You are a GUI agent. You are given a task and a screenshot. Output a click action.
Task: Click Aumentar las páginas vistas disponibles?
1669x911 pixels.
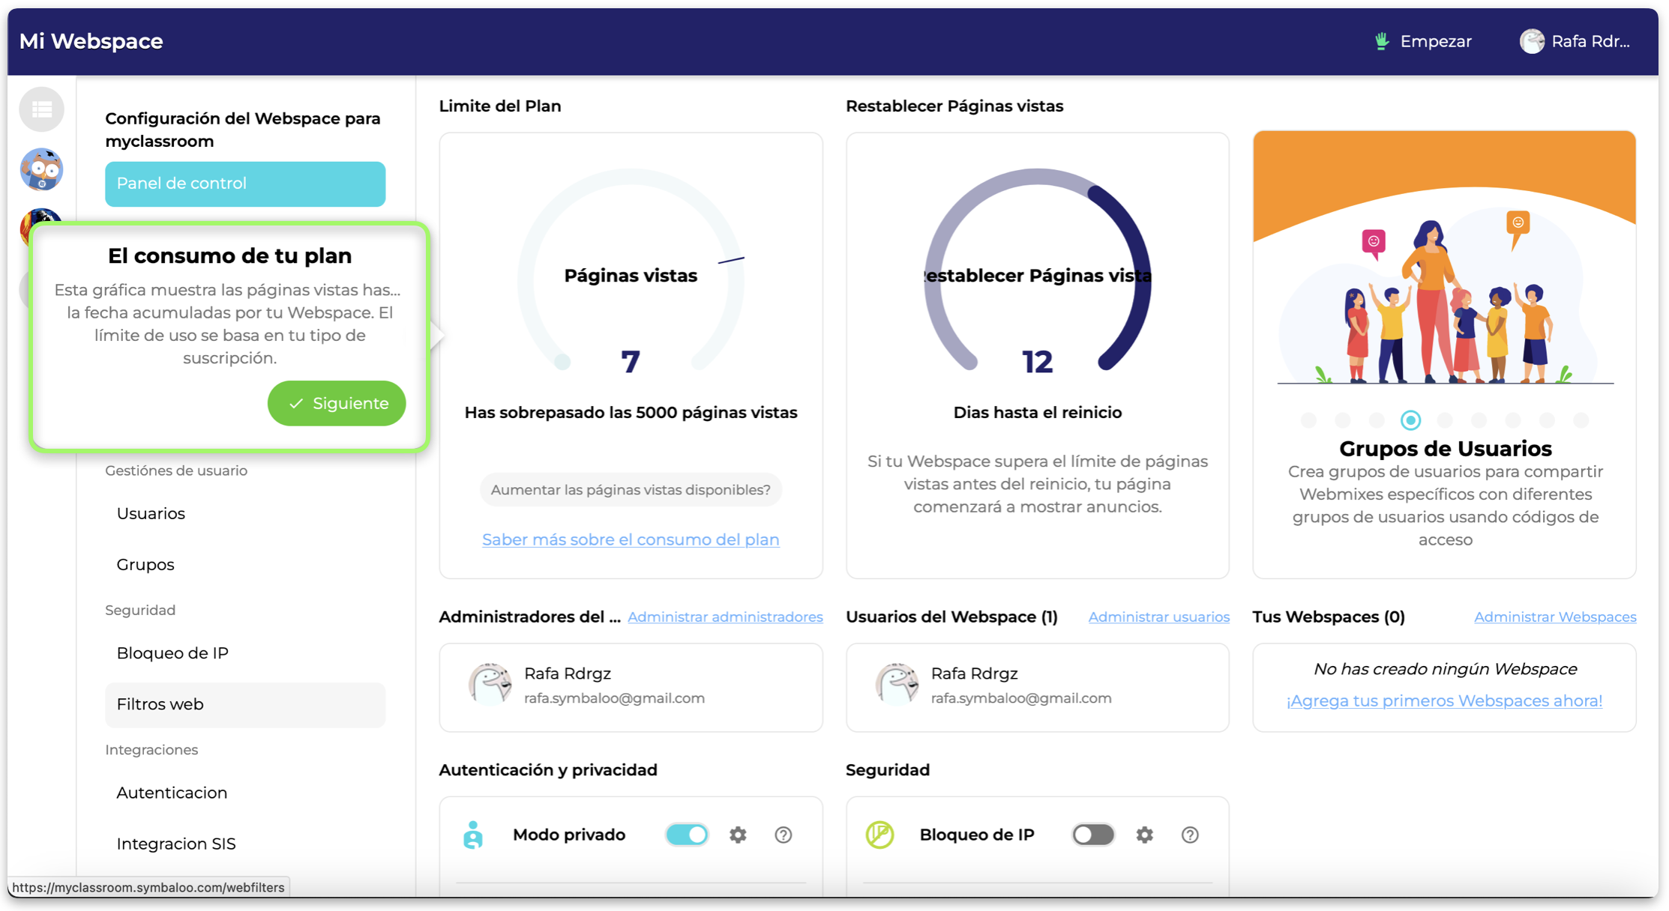tap(631, 489)
